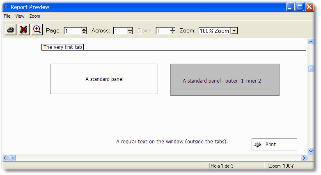
Task: Click the magnifier zoom-in toolbar icon
Action: (37, 30)
